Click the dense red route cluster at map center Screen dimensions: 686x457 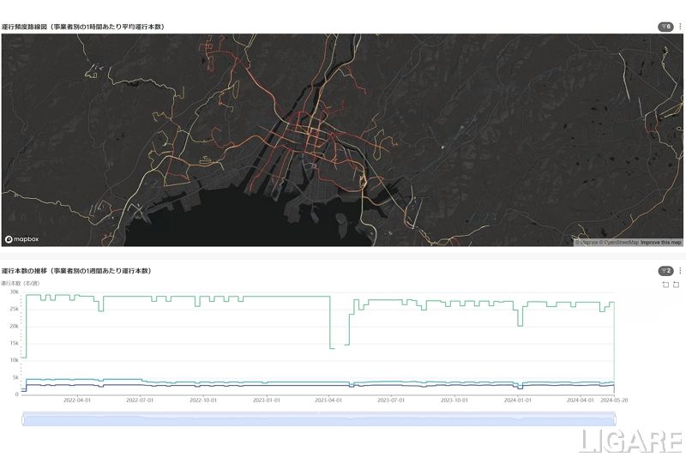pos(300,137)
